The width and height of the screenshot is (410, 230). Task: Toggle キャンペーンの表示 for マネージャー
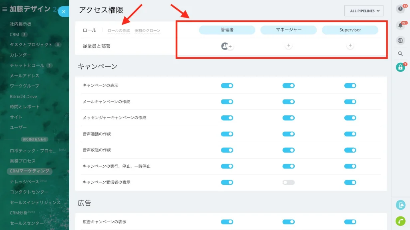point(288,85)
